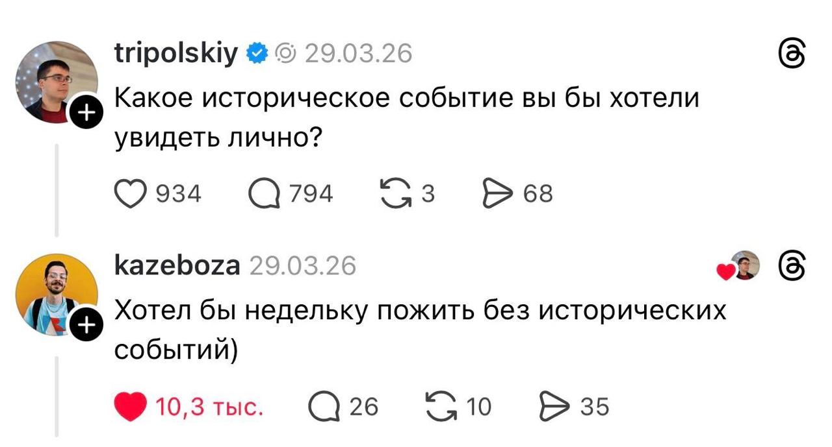Screen dimensions: 832x447
Task: Open the tripolskiy username profile link
Action: coord(177,53)
